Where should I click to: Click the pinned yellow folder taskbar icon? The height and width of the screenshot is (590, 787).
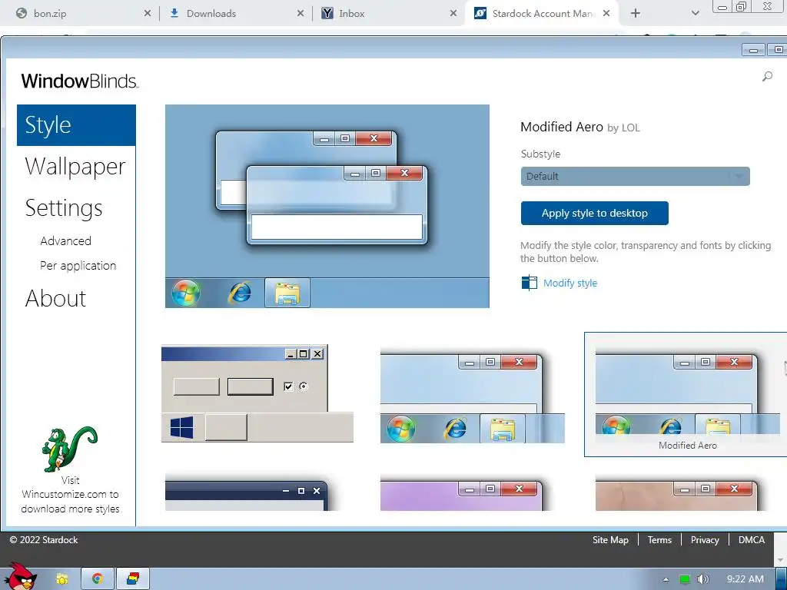61,579
